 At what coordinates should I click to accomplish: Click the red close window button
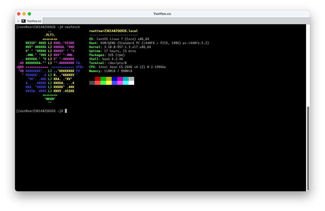point(19,14)
